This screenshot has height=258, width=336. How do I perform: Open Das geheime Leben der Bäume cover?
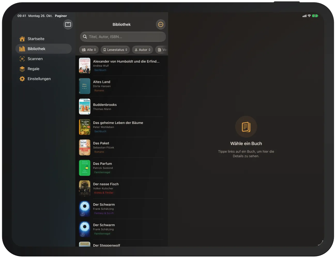coord(85,127)
